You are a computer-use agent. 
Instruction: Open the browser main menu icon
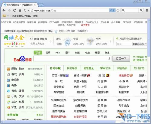pyautogui.click(x=147, y=10)
